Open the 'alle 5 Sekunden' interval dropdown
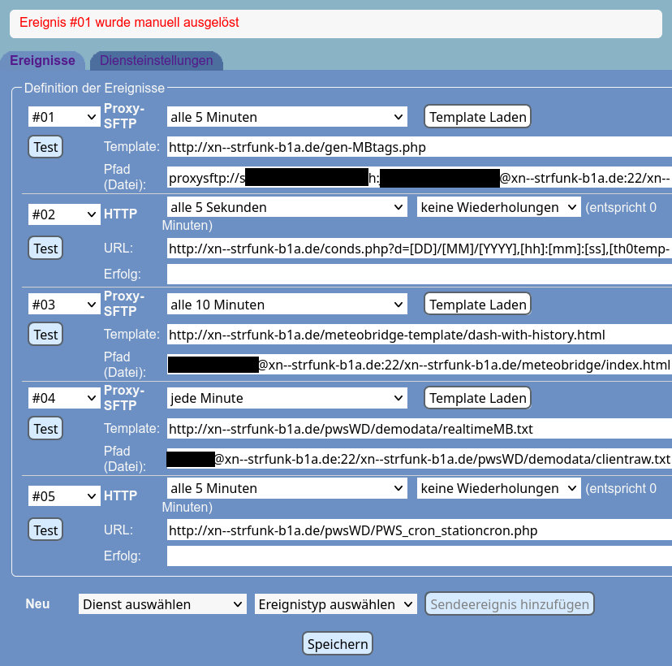 pos(286,207)
